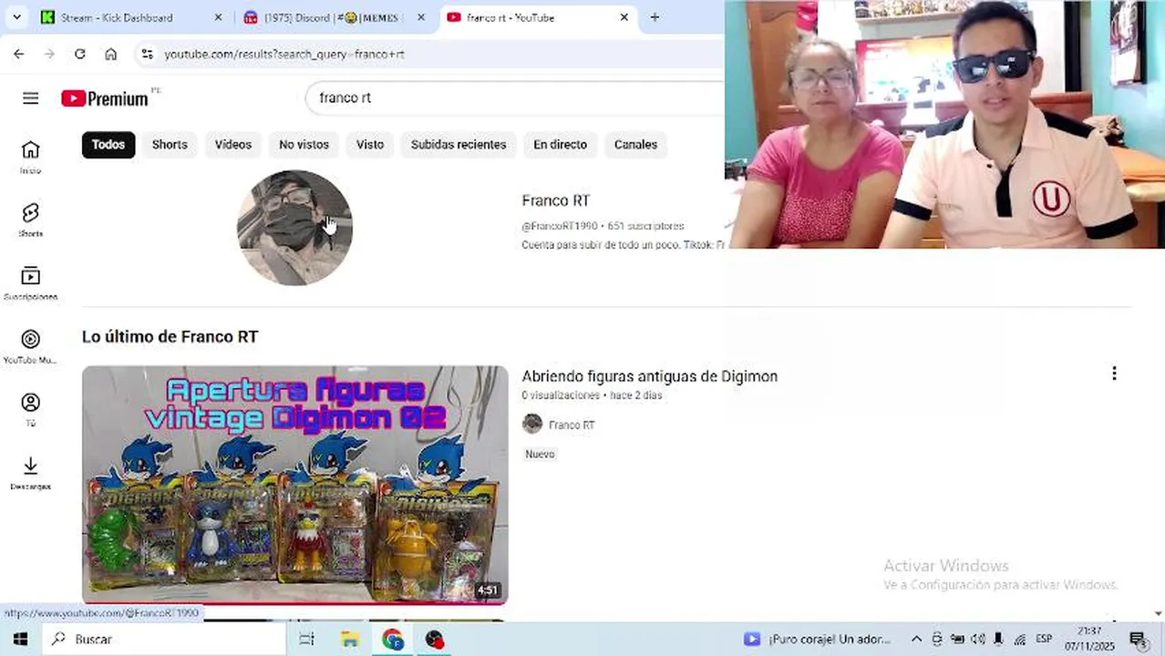Viewport: 1165px width, 656px height.
Task: Open Shorts from the left sidebar
Action: tap(30, 220)
